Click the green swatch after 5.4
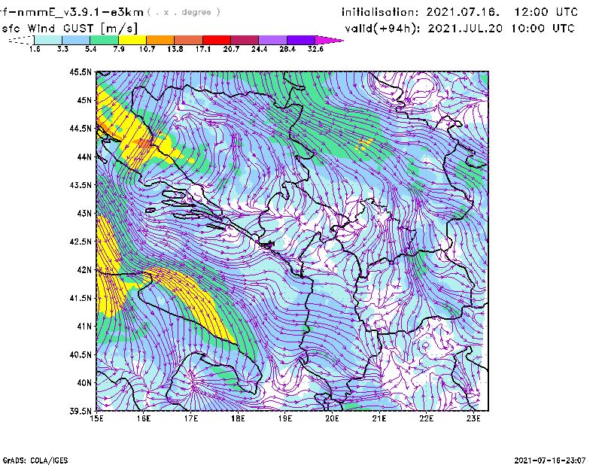Viewport: 602px width, 465px height. [104, 40]
